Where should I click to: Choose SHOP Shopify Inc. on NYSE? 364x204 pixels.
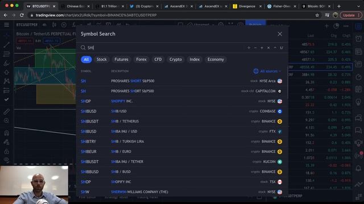(x=181, y=101)
